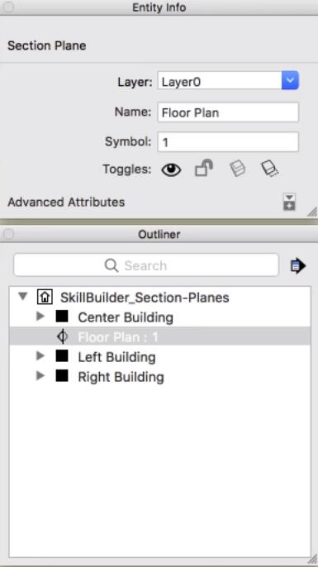
Task: Click the Center Building group square icon
Action: pyautogui.click(x=62, y=317)
